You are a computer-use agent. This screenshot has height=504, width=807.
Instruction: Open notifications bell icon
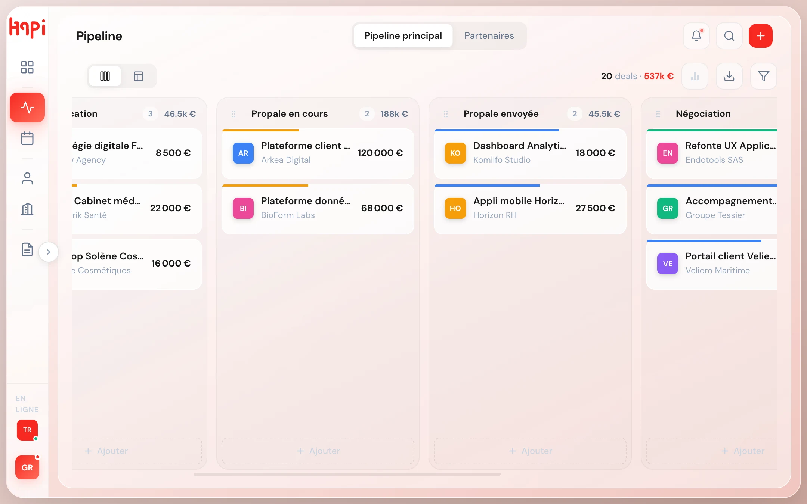click(x=696, y=36)
